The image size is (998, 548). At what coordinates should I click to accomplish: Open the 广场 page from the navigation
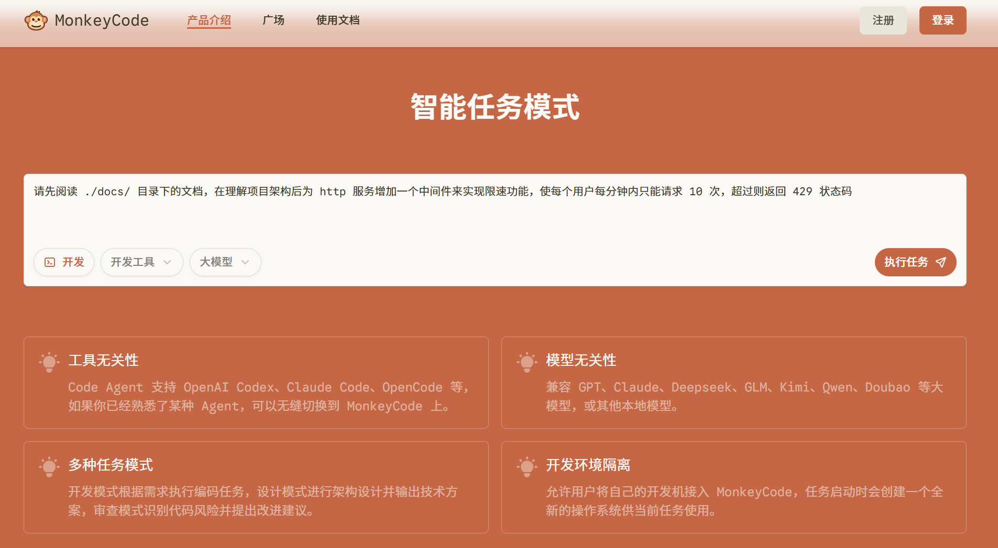(x=273, y=20)
